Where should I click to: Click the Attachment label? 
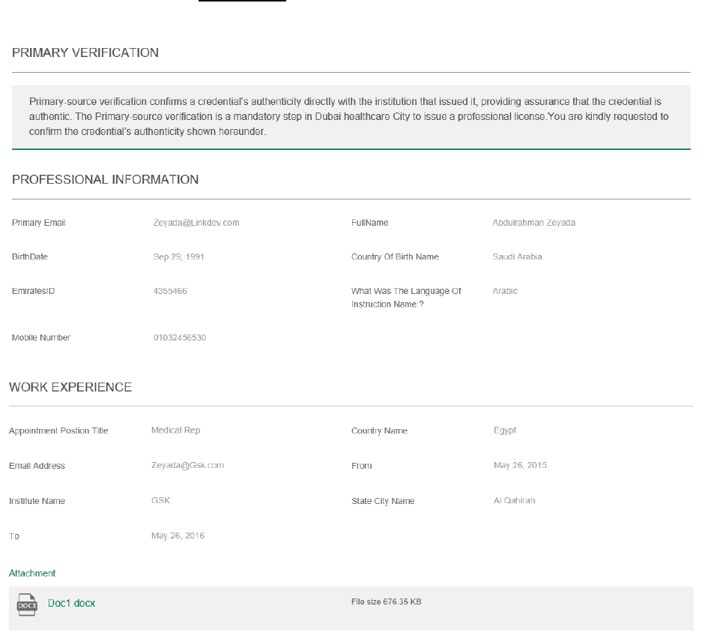tap(32, 573)
